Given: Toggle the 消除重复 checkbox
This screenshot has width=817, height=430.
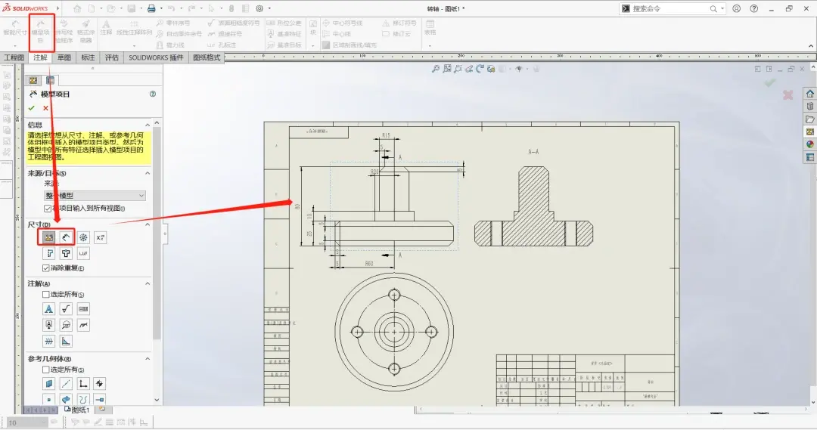Looking at the screenshot, I should click(x=46, y=268).
